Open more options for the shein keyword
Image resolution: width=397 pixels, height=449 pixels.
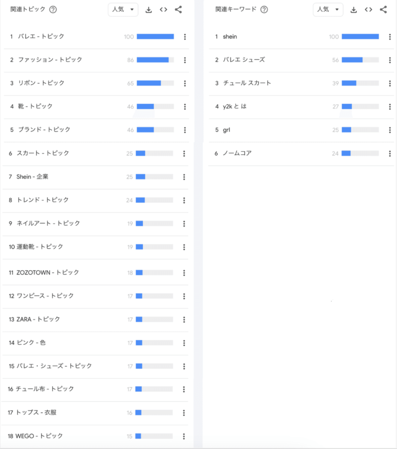390,37
